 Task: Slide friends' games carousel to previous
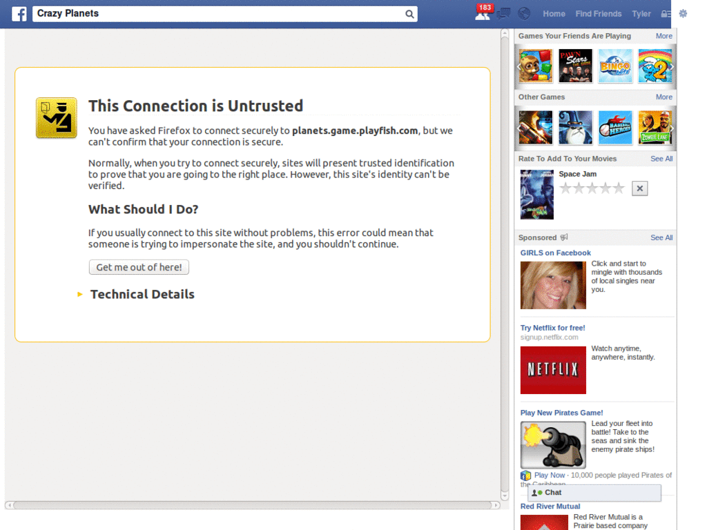pyautogui.click(x=519, y=67)
